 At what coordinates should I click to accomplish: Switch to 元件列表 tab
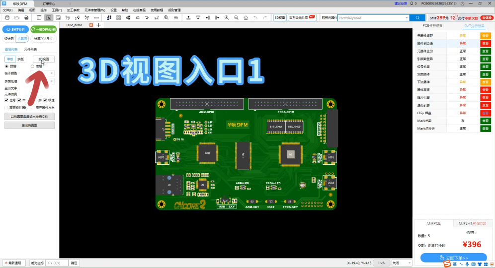(30, 49)
